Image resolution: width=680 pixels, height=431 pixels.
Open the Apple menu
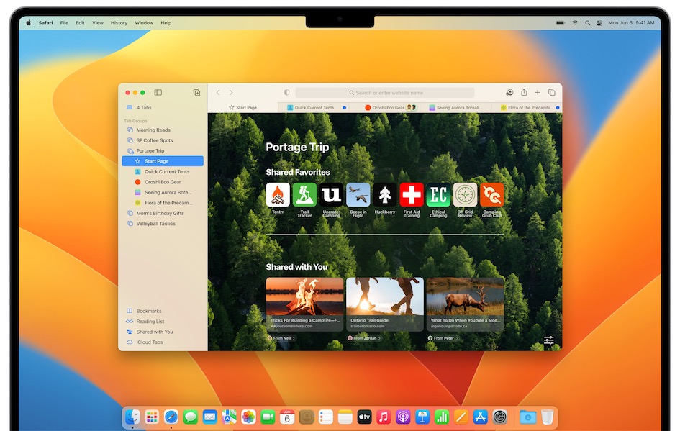[x=29, y=23]
